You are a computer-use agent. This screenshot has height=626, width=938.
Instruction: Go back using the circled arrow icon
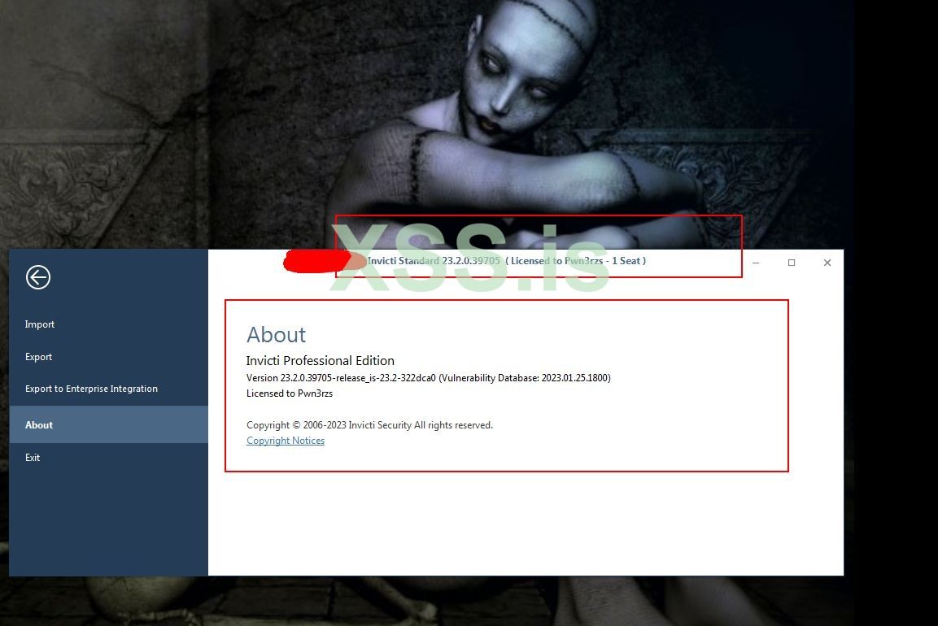pos(38,277)
